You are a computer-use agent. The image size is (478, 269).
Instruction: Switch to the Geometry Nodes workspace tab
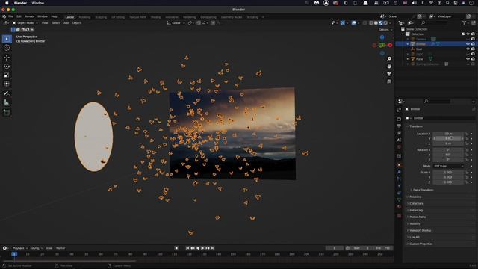point(232,17)
